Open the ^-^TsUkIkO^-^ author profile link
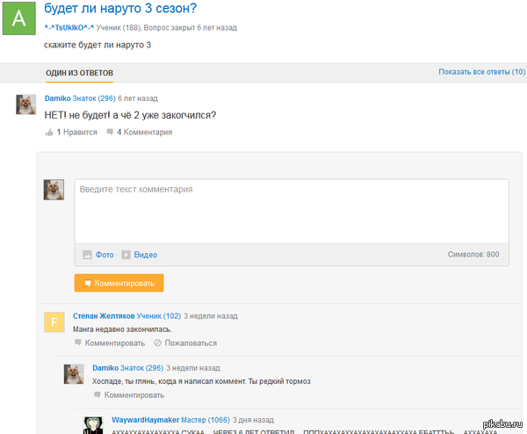 pyautogui.click(x=69, y=28)
